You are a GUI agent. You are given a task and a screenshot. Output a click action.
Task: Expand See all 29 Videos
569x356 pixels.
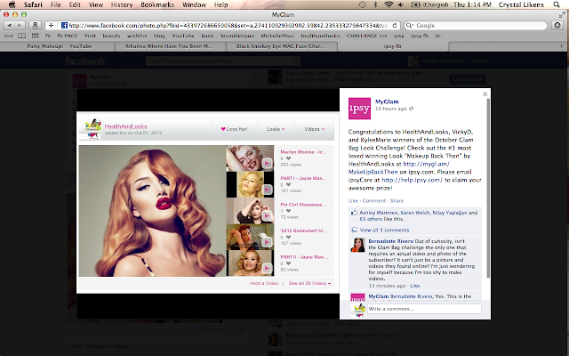tap(309, 283)
